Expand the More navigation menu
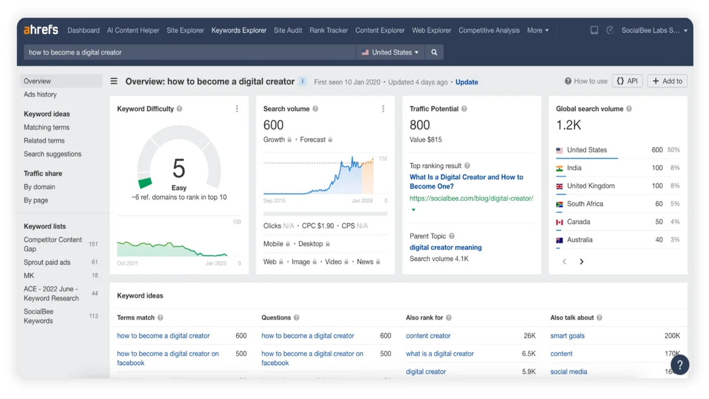Screen dimensions: 709x399 pyautogui.click(x=538, y=30)
